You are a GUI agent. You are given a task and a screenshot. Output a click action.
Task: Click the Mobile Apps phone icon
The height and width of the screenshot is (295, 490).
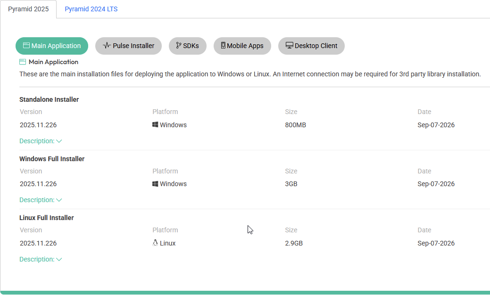[223, 46]
